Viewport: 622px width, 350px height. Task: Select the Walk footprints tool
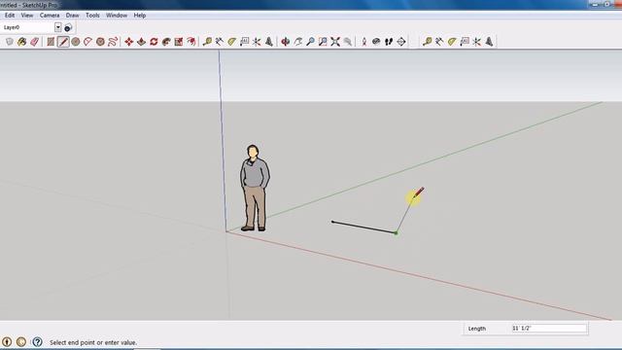coord(389,41)
